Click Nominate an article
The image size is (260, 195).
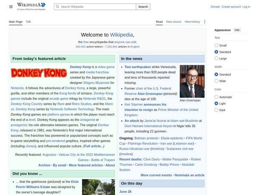tap(190, 175)
